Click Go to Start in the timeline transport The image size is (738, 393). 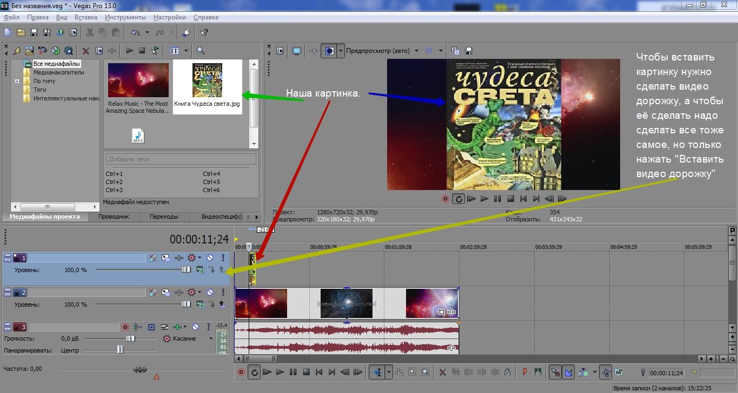pyautogui.click(x=319, y=372)
